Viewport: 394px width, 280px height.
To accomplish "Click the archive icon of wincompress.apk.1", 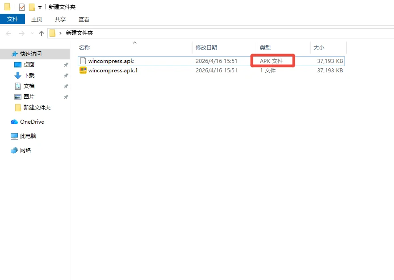I will pyautogui.click(x=83, y=70).
